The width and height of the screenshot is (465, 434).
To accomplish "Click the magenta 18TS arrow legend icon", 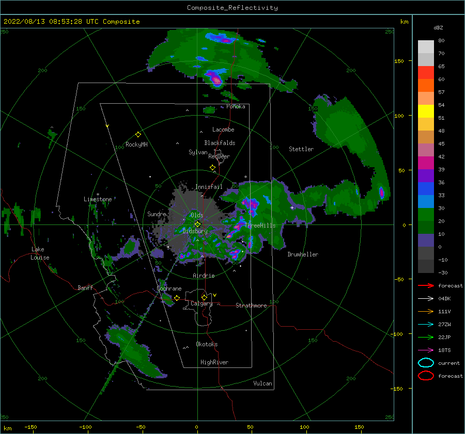I will tap(426, 350).
